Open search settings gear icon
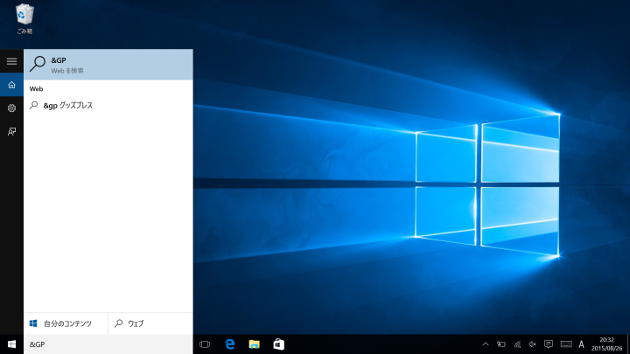630x354 pixels. point(11,108)
